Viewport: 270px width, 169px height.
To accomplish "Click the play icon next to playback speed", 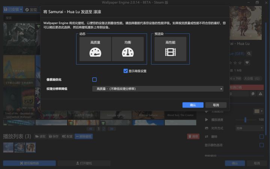I will click(207, 120).
